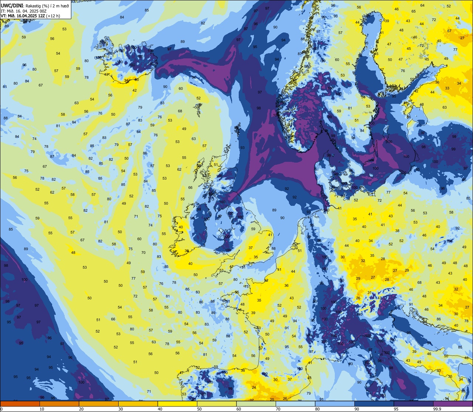Click the legend scale label '10'
The image size is (473, 412).
tap(42, 409)
